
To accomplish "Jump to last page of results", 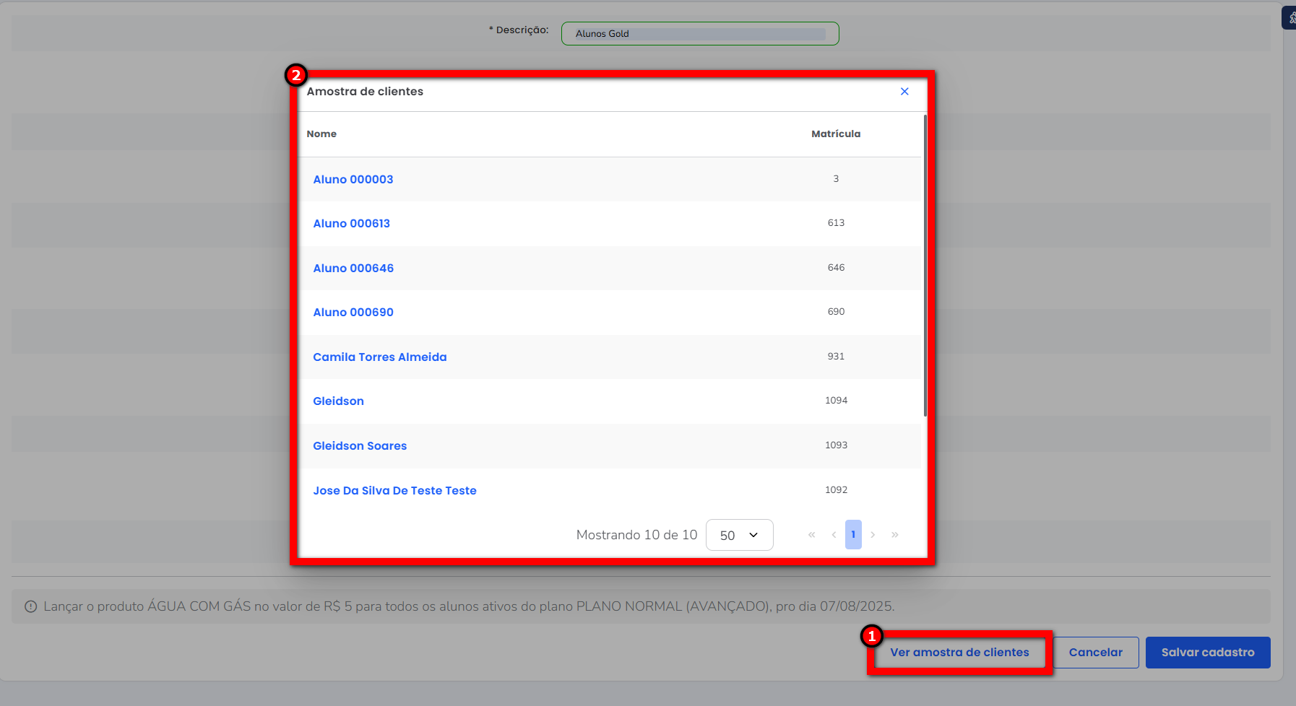I will point(895,535).
